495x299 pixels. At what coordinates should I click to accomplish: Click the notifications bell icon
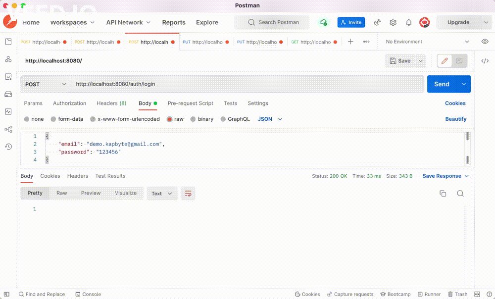(x=409, y=22)
